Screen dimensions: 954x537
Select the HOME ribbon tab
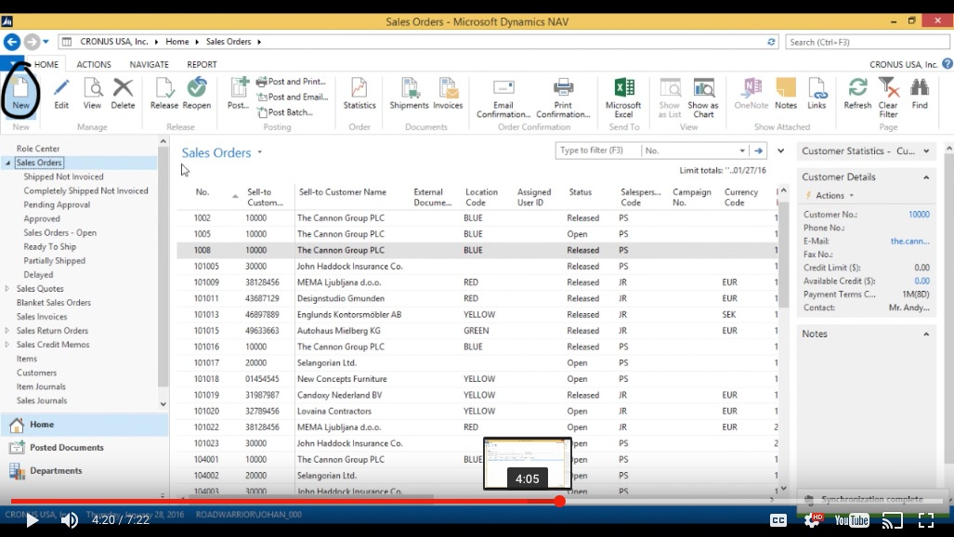tap(46, 64)
